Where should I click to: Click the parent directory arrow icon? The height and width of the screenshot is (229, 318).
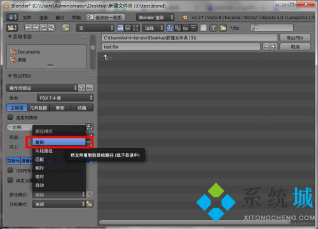[x=43, y=28]
